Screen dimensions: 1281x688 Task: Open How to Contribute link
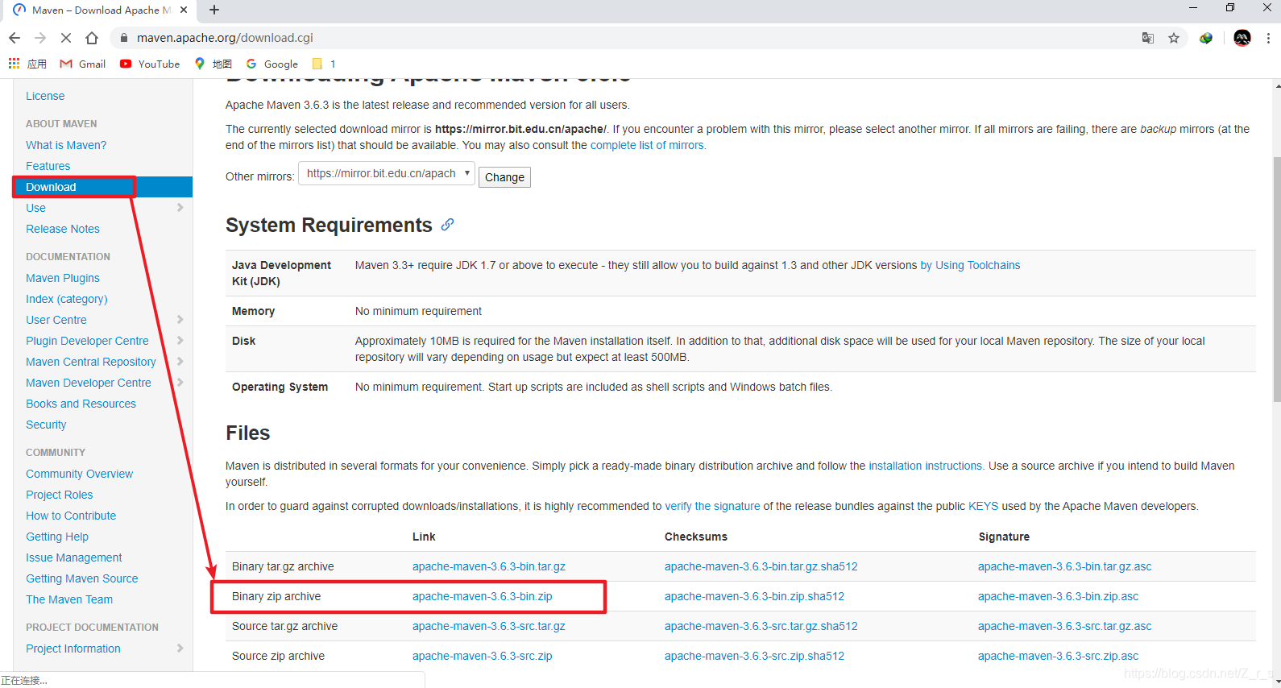71,516
